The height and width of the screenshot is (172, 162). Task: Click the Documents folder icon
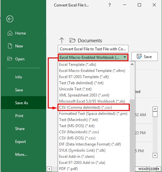pyautogui.click(x=73, y=40)
